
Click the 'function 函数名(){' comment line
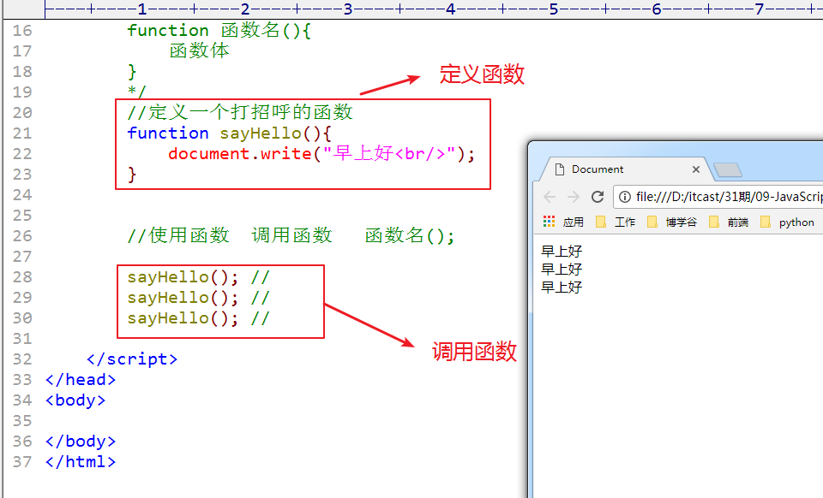pyautogui.click(x=219, y=30)
